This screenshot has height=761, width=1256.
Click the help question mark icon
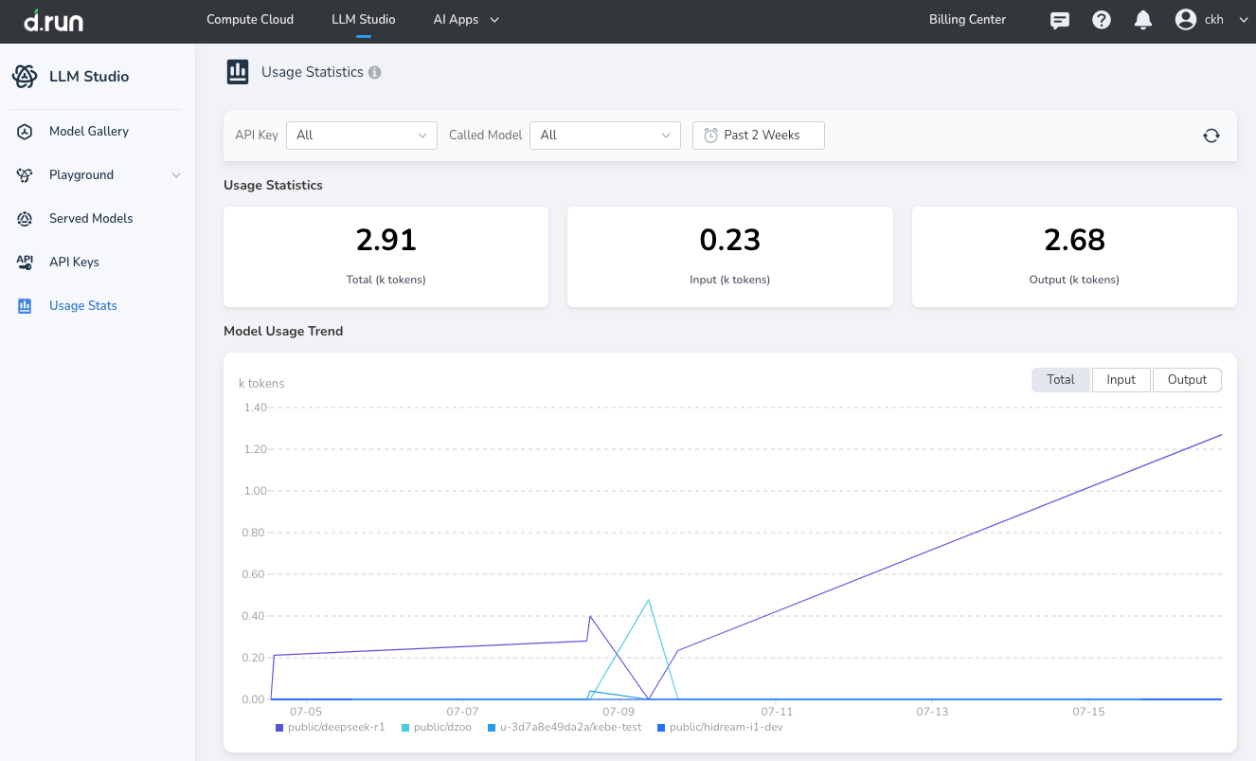tap(1102, 20)
